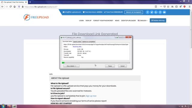Screen dimensions: 192x108
Task: Expand the ENGLISH language dropdown
Action: 142,21
